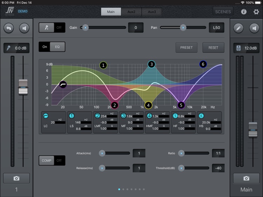The image size is (263, 197).
Task: Tap the Main mute speaker icon
Action: pos(254,28)
